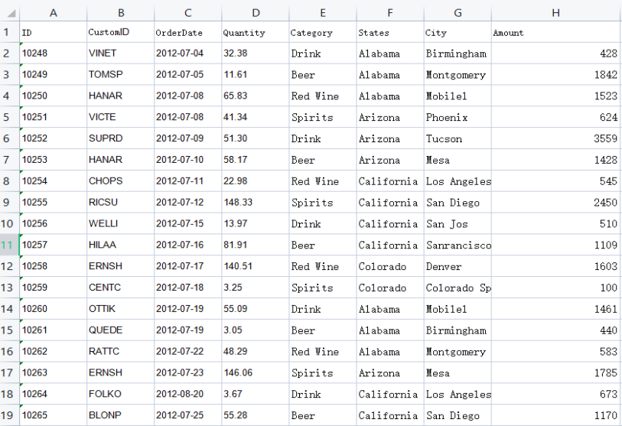Select column H header
622x426 pixels.
click(555, 13)
